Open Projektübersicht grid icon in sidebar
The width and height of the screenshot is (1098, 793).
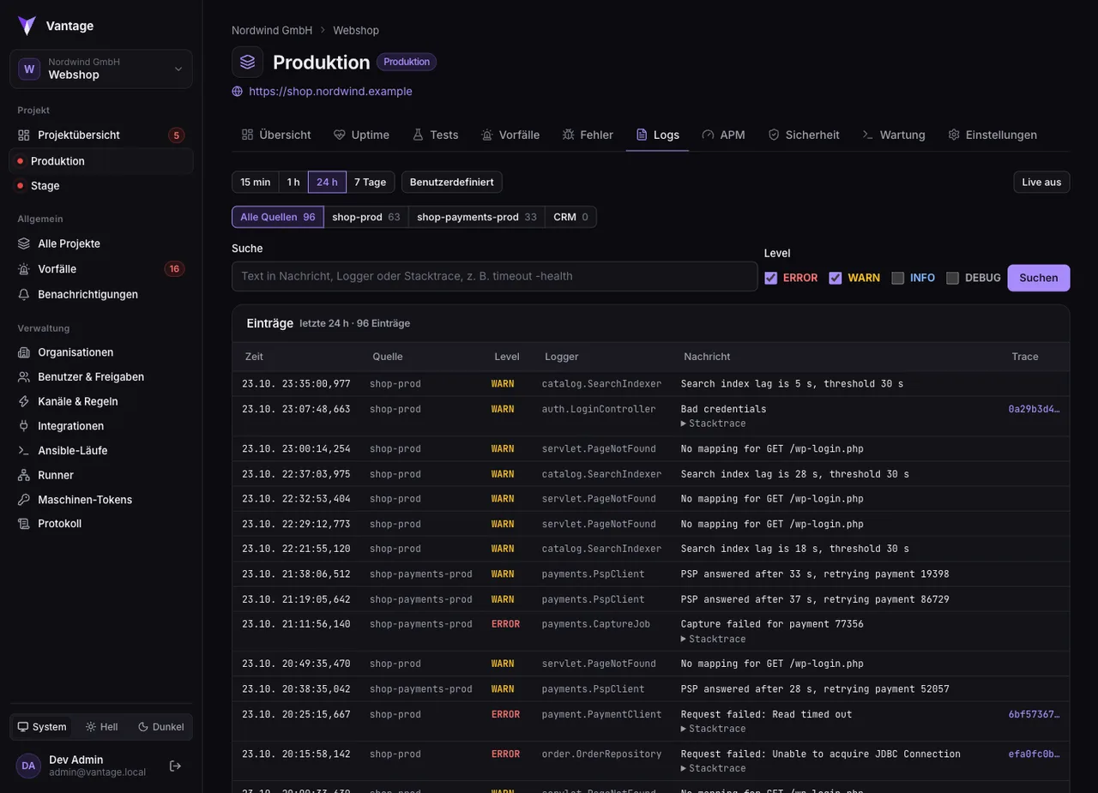[24, 135]
